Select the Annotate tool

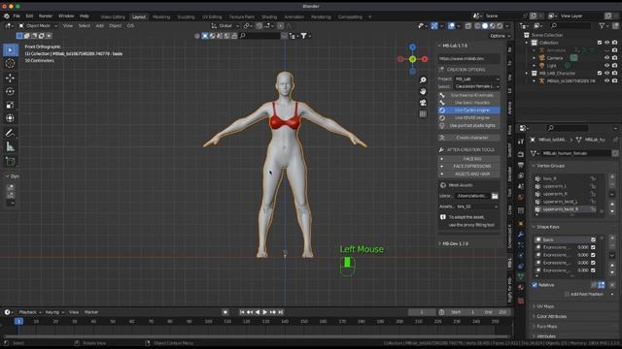[x=11, y=133]
